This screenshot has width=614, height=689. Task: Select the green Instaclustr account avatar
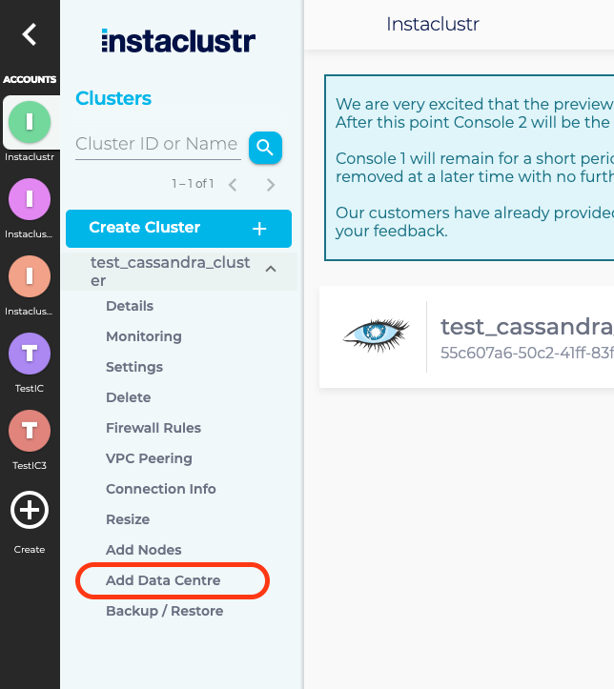coord(30,121)
